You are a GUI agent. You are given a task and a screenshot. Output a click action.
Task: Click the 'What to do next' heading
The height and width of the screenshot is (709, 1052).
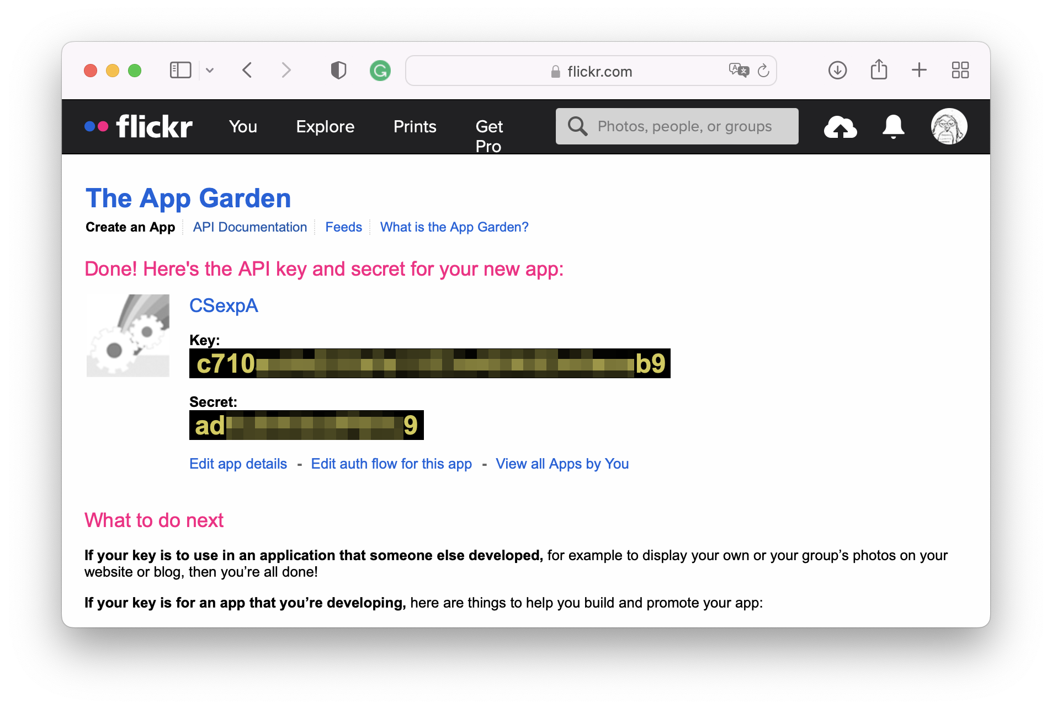(x=154, y=520)
